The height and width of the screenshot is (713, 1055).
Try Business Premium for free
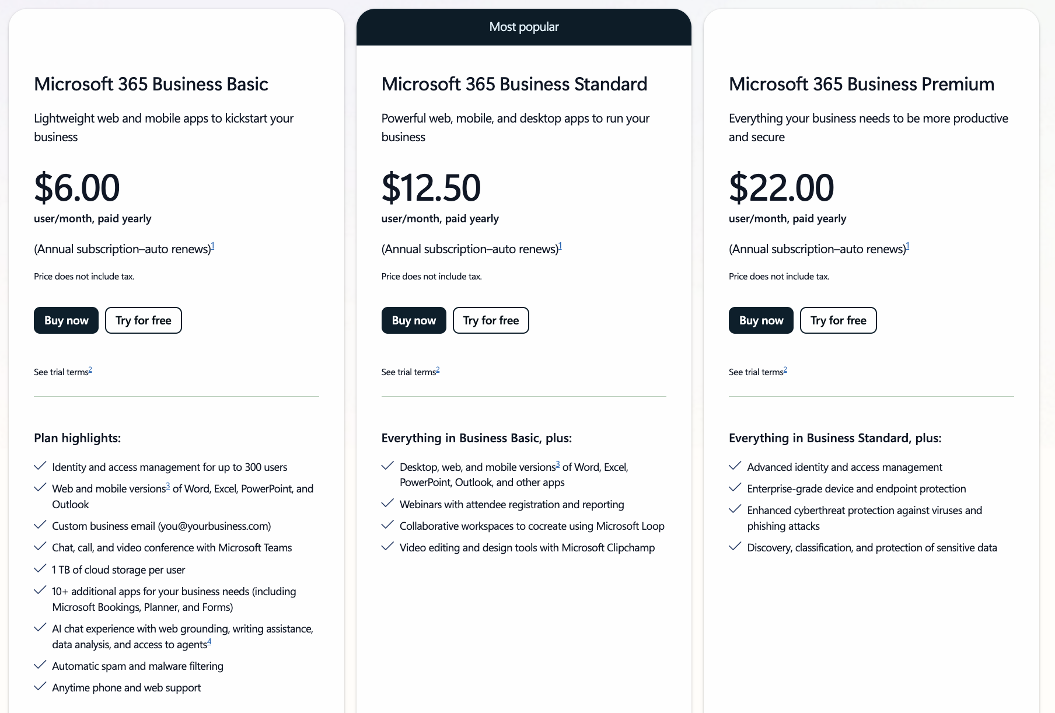coord(838,320)
